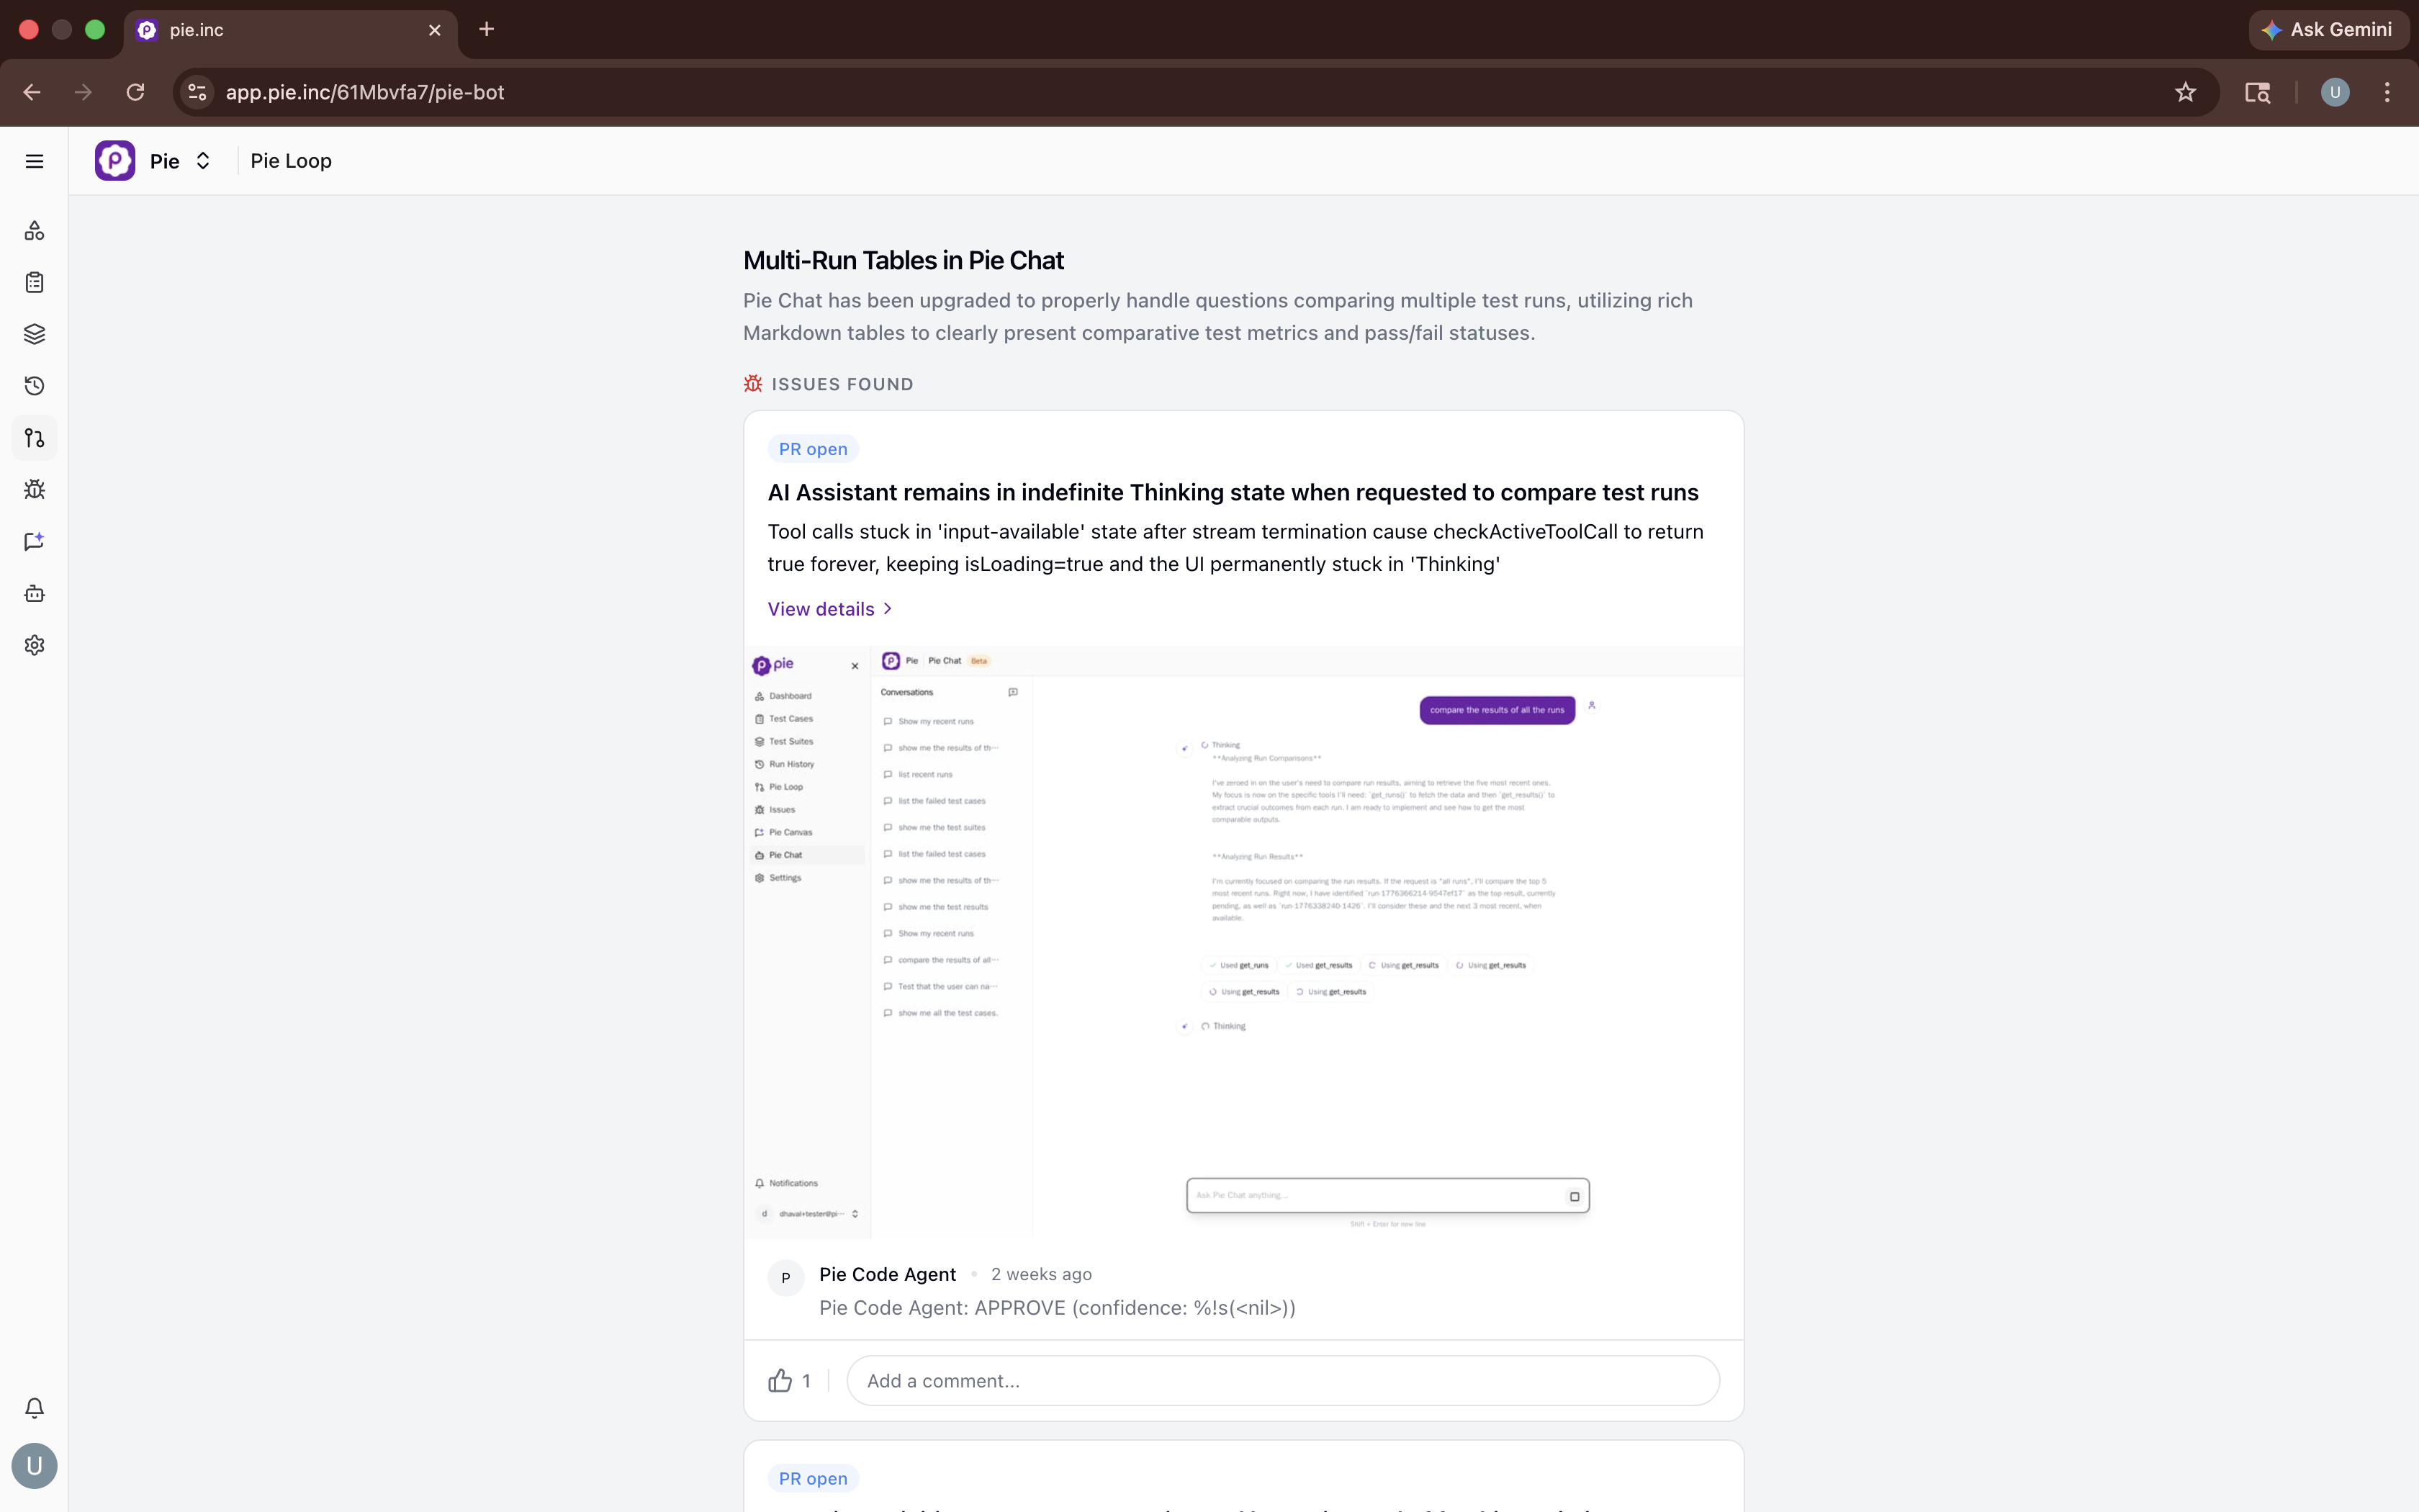Click the Pie Code Agent avatar

click(x=785, y=1277)
